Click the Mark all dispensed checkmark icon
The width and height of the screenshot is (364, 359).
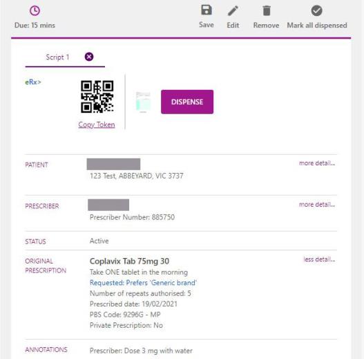(x=316, y=10)
